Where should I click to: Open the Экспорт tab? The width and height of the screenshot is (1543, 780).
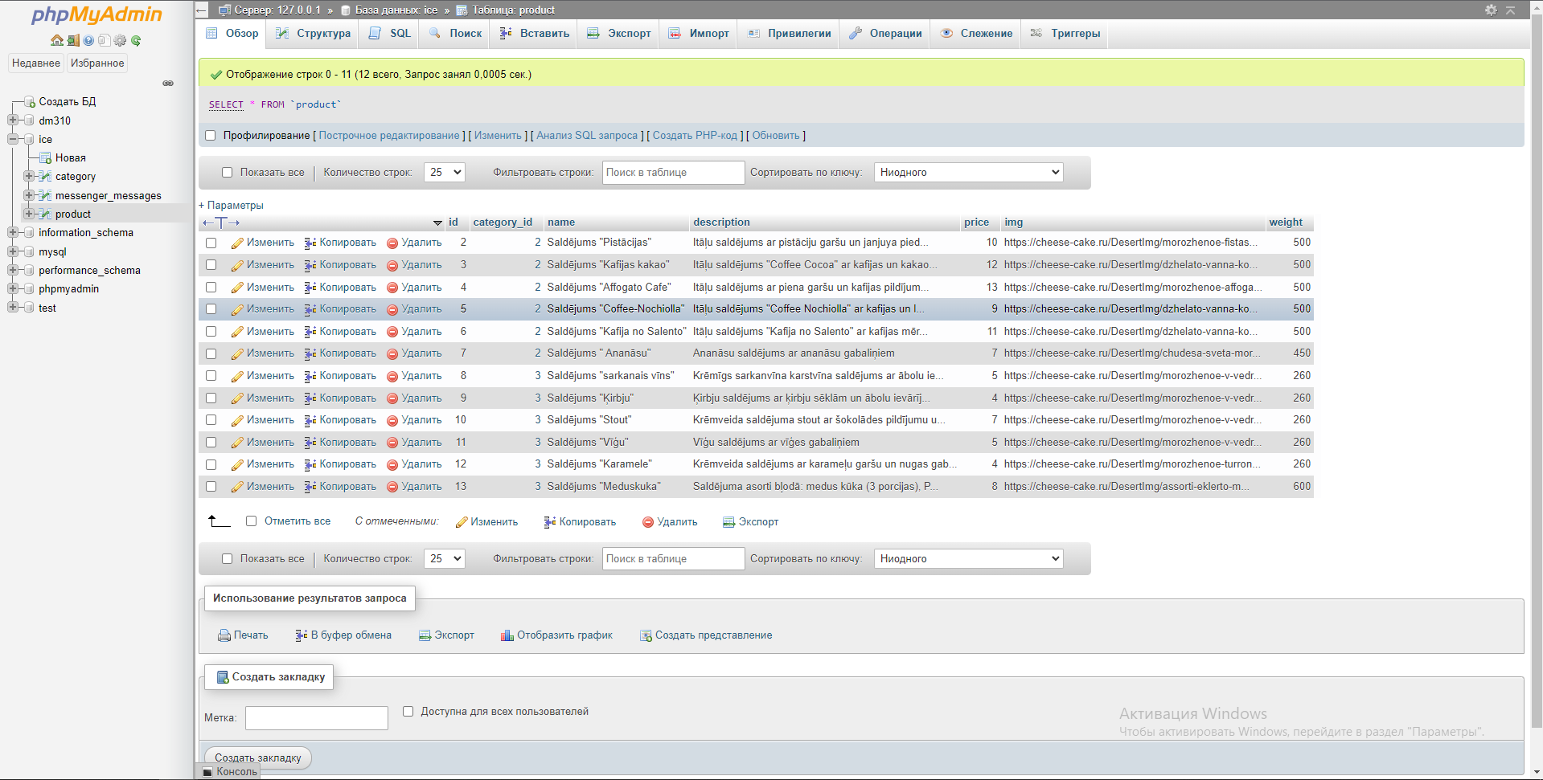(619, 33)
